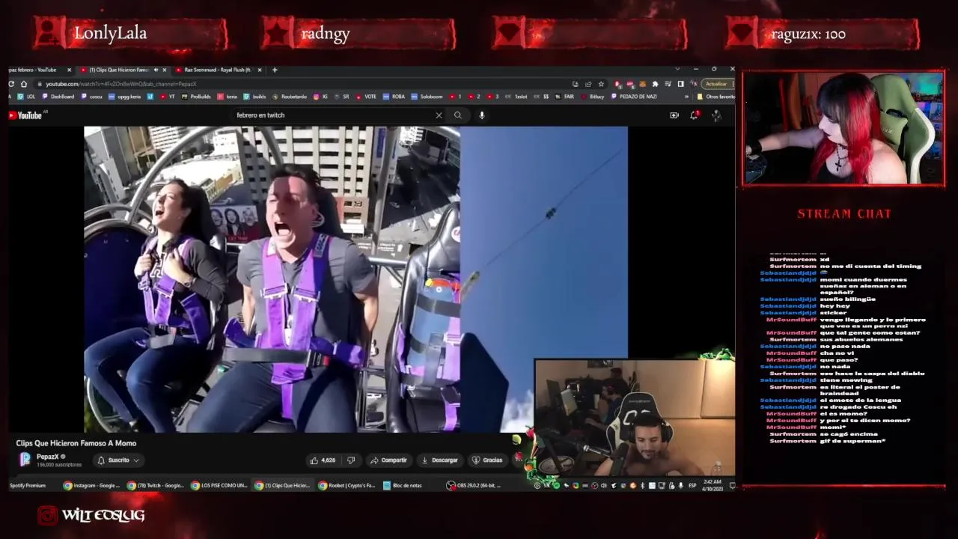
Task: Bookmark this page with the star icon
Action: pyautogui.click(x=601, y=84)
